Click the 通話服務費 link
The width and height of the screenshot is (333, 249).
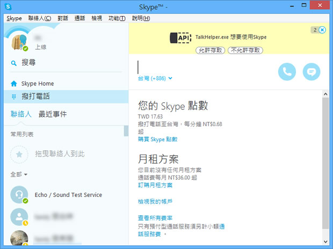149,235
